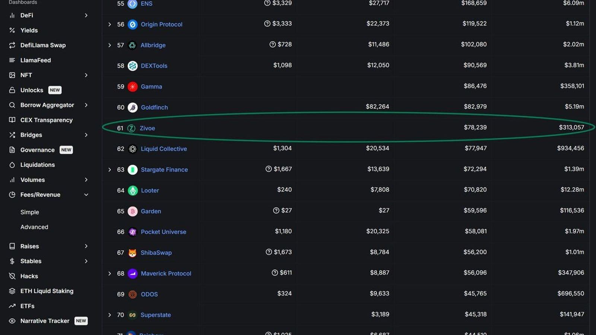Click the help icon beside Origin Protocol $3,333
596x335 pixels.
pyautogui.click(x=267, y=23)
